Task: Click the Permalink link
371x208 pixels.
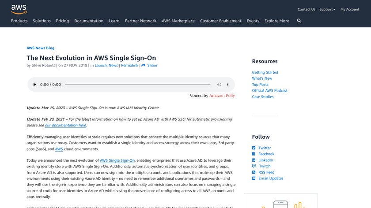Action: (x=130, y=65)
